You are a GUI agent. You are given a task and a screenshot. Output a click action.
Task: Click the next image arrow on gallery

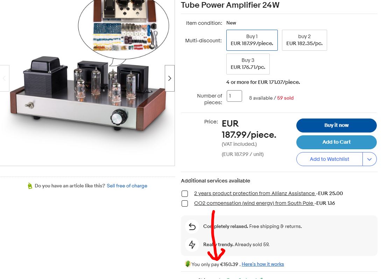tap(170, 78)
